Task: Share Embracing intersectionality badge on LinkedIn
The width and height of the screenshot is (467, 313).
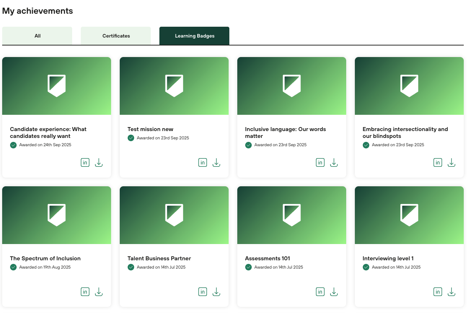Action: pyautogui.click(x=438, y=163)
